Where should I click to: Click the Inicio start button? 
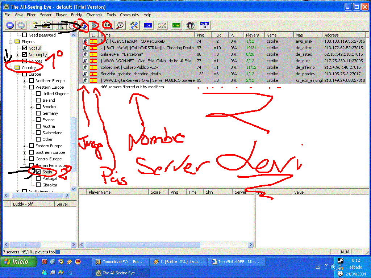pyautogui.click(x=18, y=262)
